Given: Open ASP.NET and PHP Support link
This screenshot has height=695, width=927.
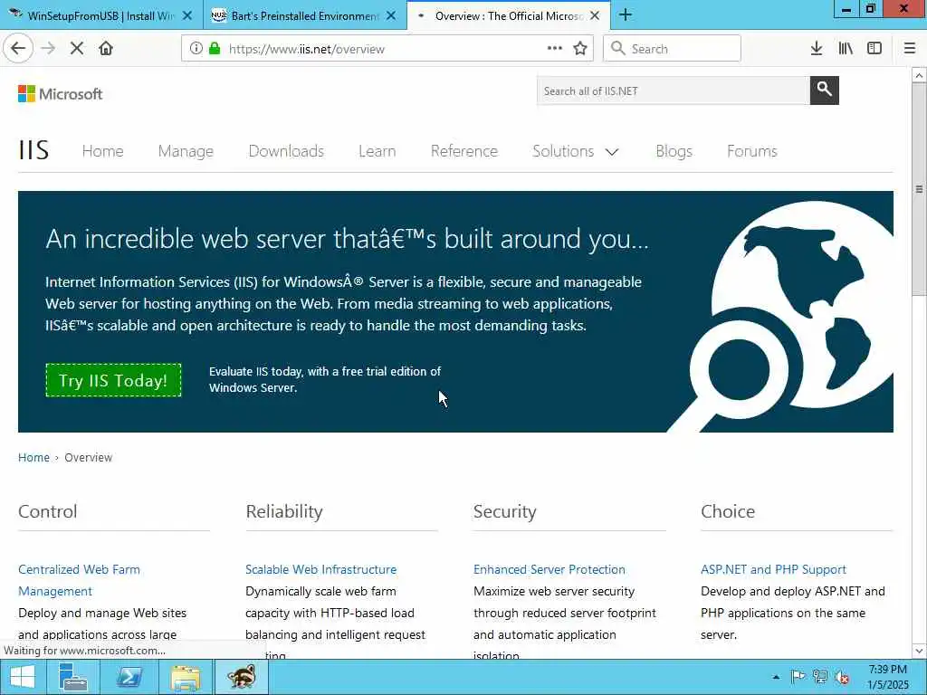Looking at the screenshot, I should tap(773, 569).
